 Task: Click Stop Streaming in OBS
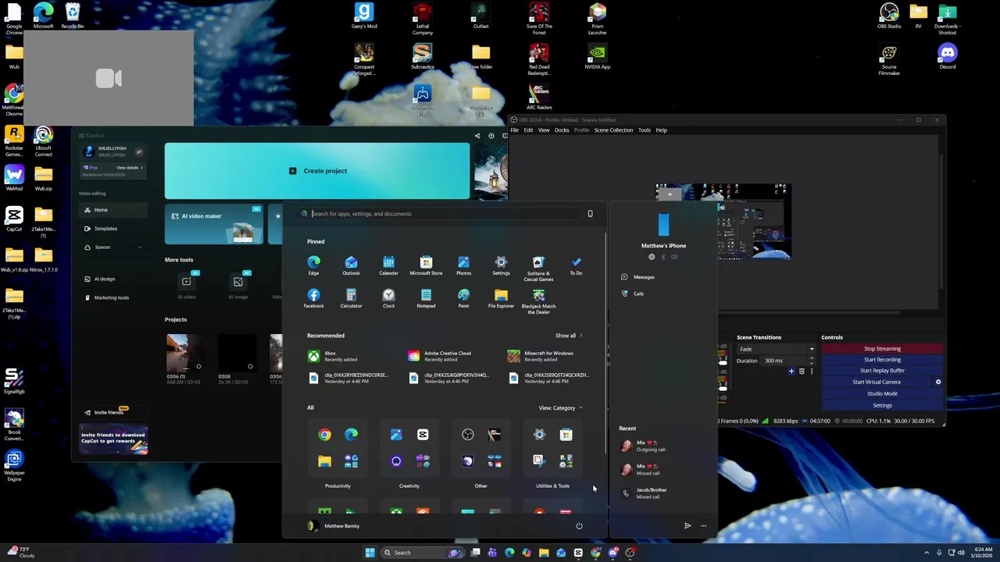tap(882, 349)
